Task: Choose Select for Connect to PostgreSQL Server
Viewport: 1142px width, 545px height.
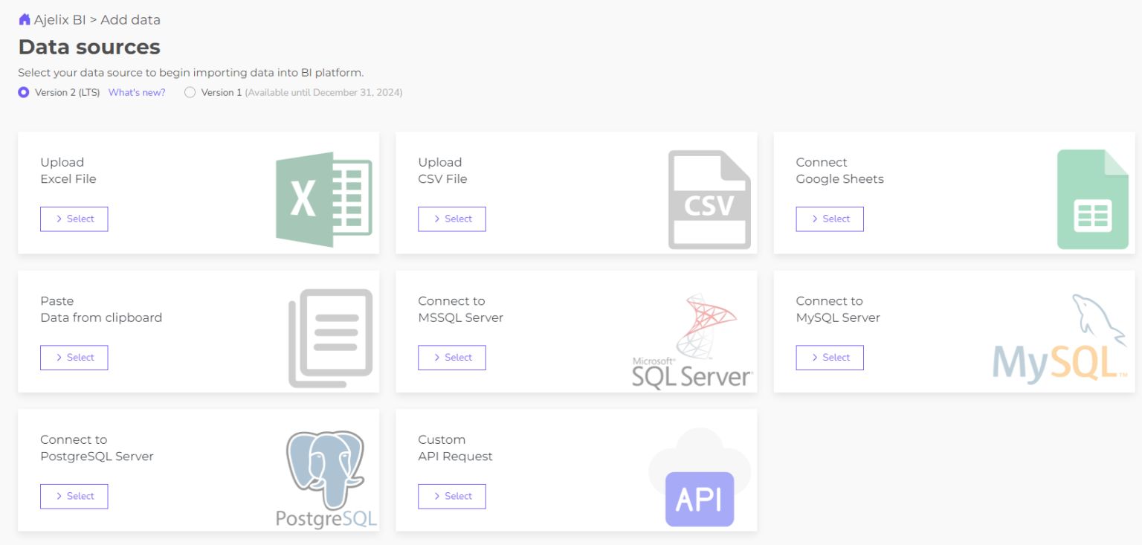Action: point(74,497)
